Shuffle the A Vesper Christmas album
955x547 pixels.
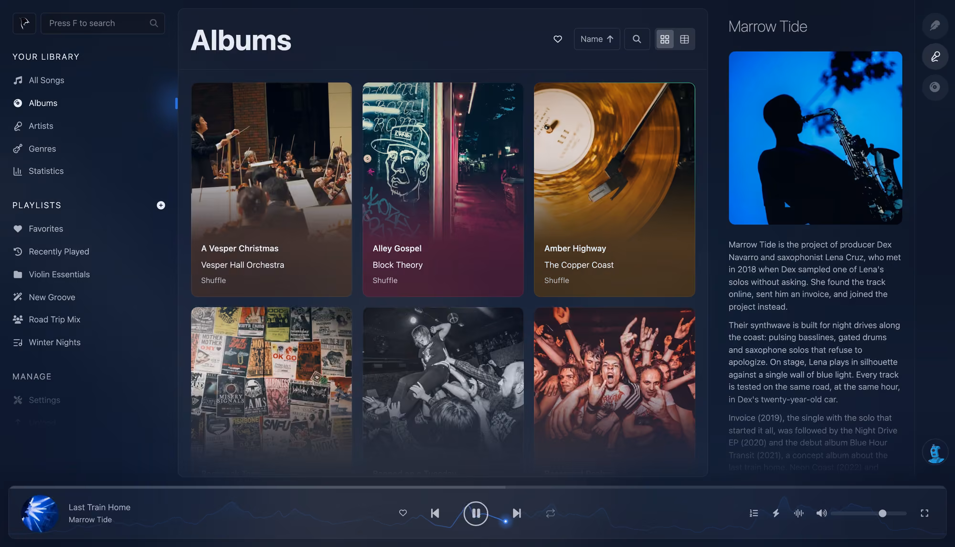[x=213, y=280]
